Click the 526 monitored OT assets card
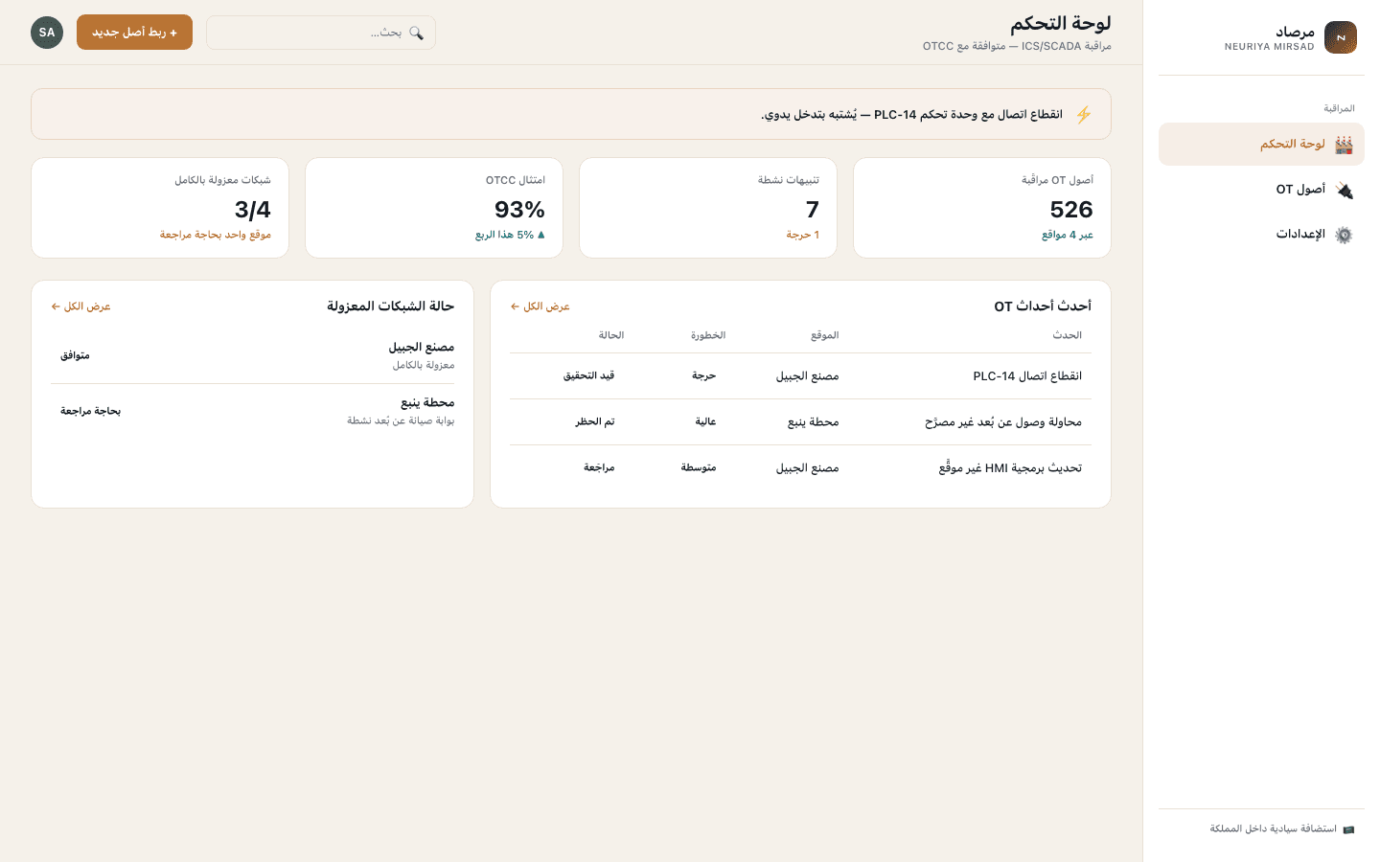 982,208
